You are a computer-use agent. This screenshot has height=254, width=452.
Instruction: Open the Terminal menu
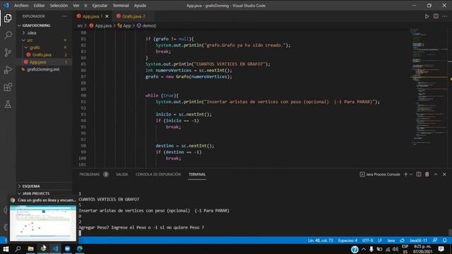click(x=121, y=6)
